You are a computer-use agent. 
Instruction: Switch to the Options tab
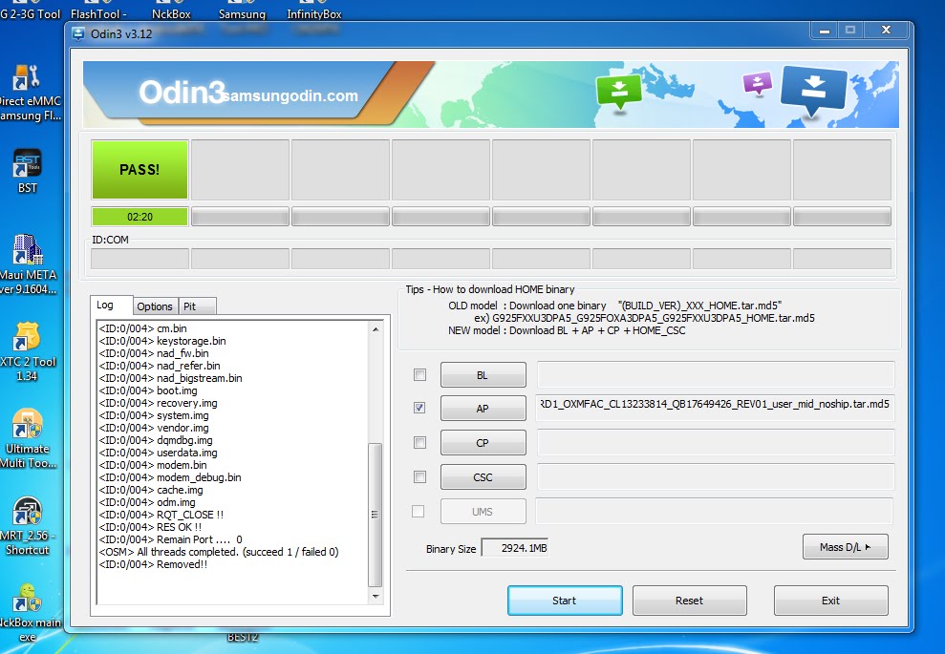[x=155, y=306]
